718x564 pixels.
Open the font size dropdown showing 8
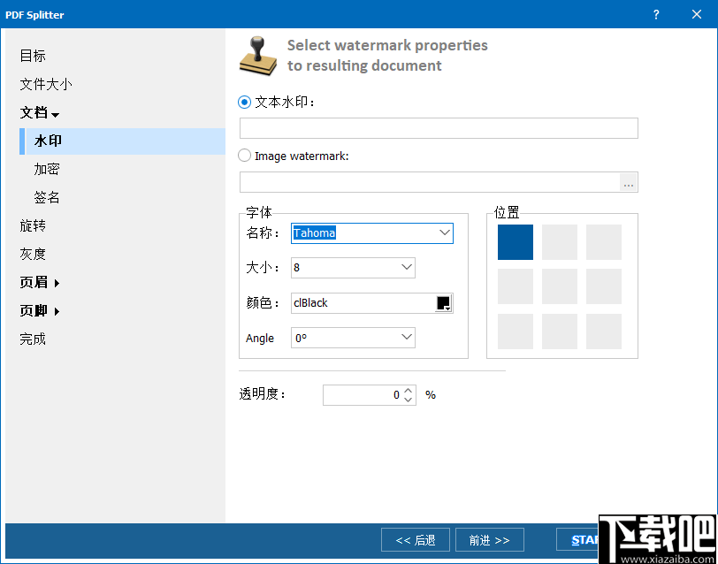406,267
